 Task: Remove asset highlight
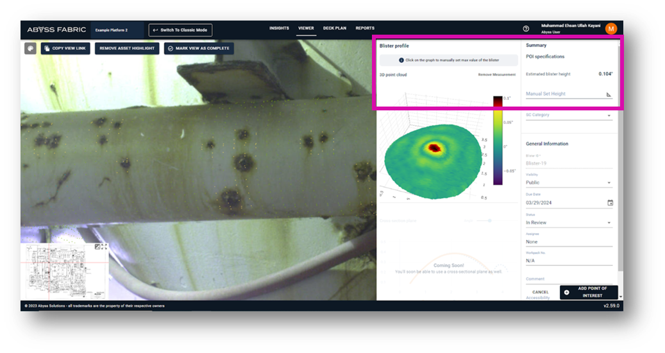click(x=127, y=48)
